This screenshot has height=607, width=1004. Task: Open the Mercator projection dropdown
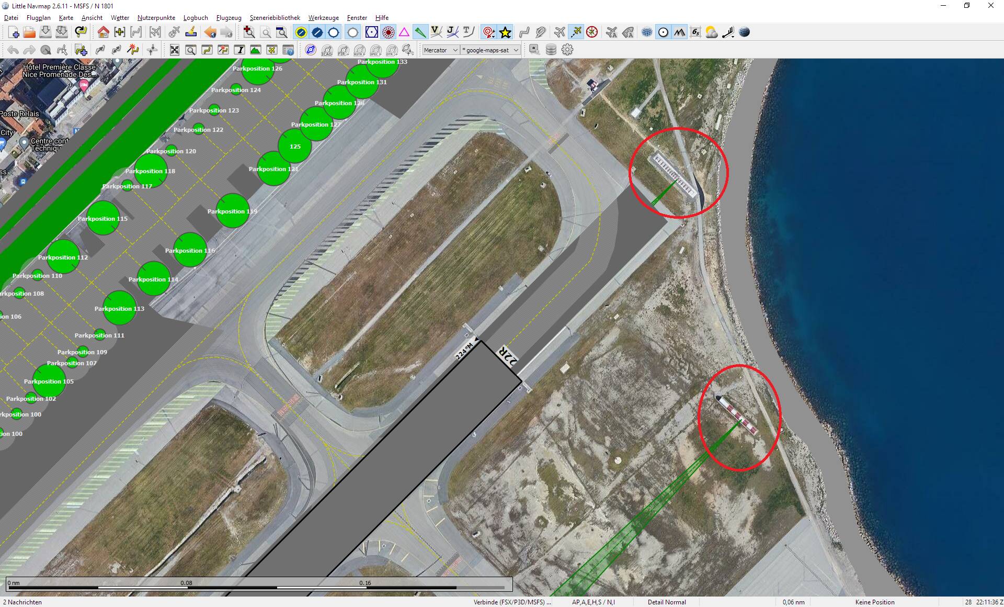(441, 50)
